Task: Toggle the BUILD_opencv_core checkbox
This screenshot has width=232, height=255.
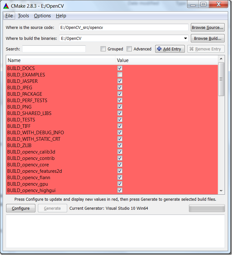Action: pyautogui.click(x=120, y=164)
